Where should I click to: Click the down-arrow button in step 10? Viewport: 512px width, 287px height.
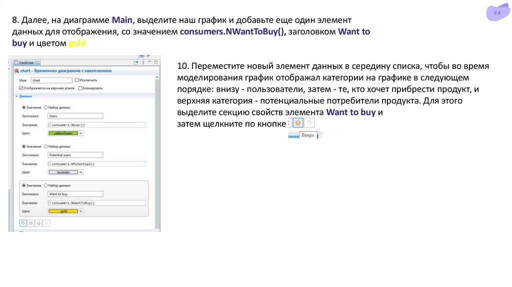tap(309, 123)
